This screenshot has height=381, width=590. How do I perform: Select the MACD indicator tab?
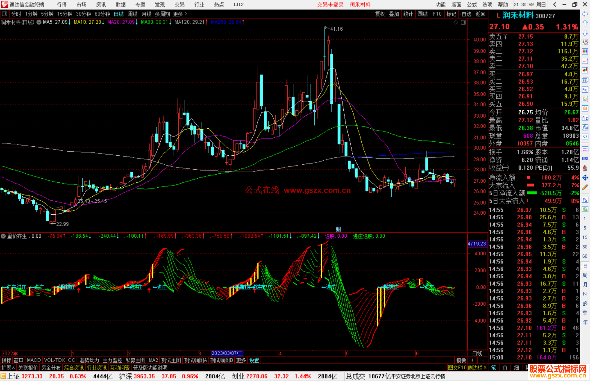(x=34, y=360)
